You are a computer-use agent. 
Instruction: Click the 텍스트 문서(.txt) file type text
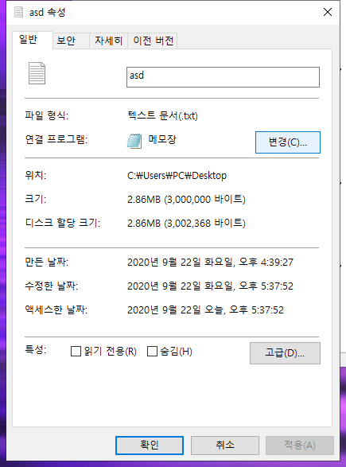162,115
